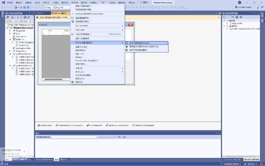The height and width of the screenshot is (166, 265).
Task: Select the scdbDataSetBindingSource component
Action: coord(69,125)
